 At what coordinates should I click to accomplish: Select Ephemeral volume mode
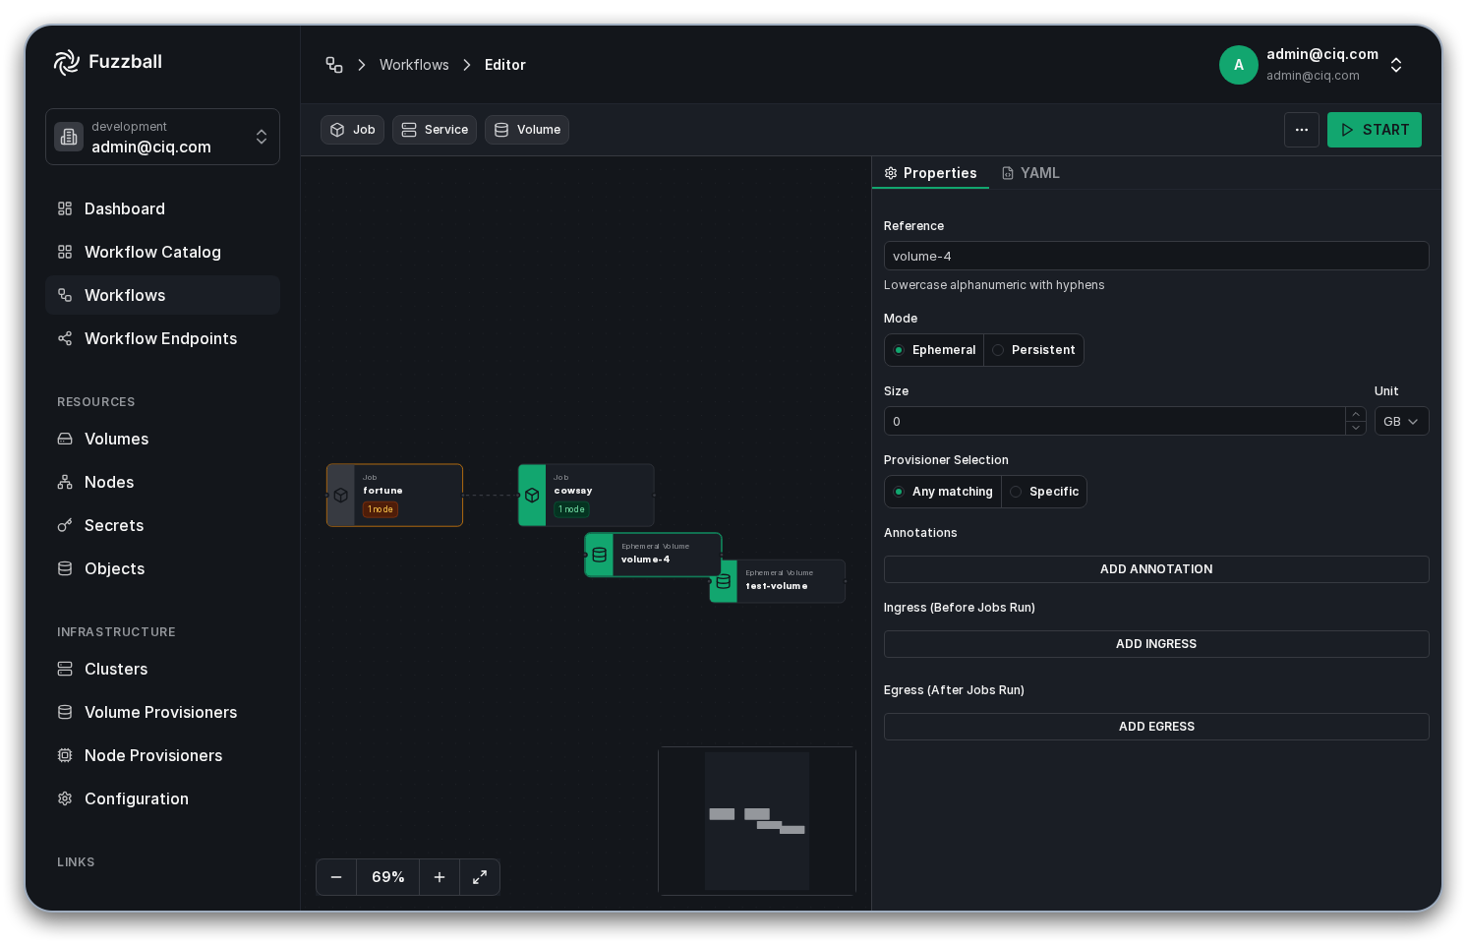point(934,350)
